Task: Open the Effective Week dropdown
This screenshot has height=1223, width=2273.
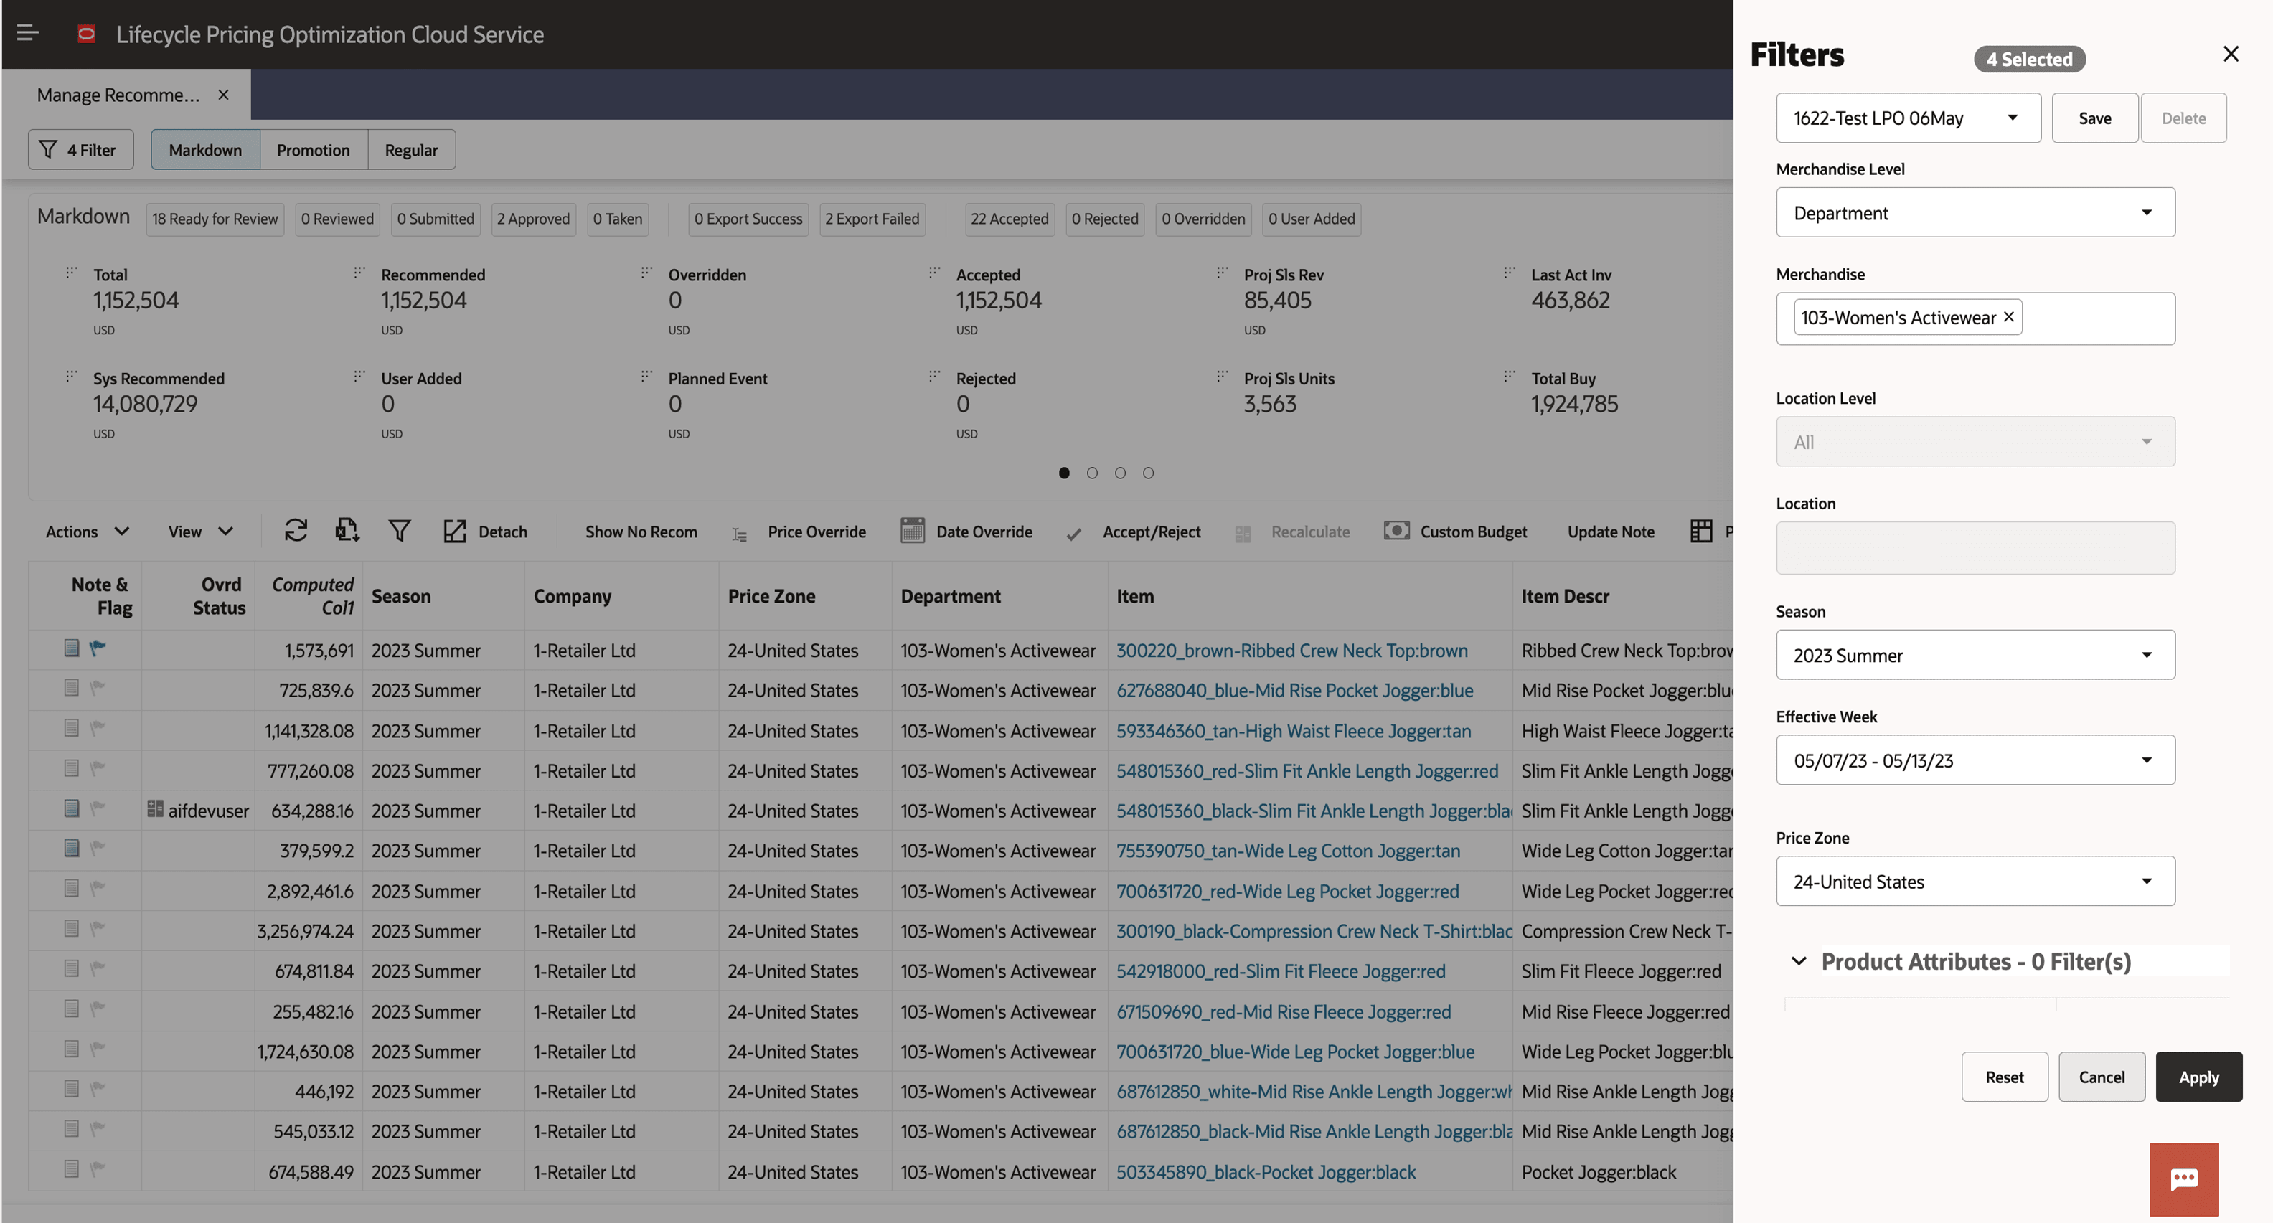Action: [1975, 760]
